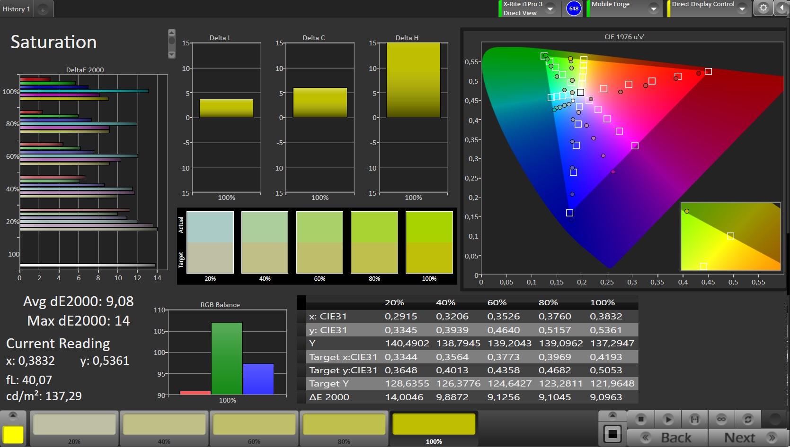The image size is (790, 447).
Task: Click the Back button
Action: click(667, 438)
